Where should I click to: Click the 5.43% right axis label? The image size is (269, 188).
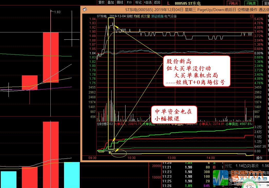[x=259, y=19]
